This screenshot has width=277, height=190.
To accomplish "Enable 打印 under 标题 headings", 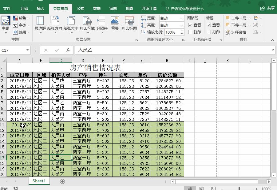I will [x=209, y=31].
